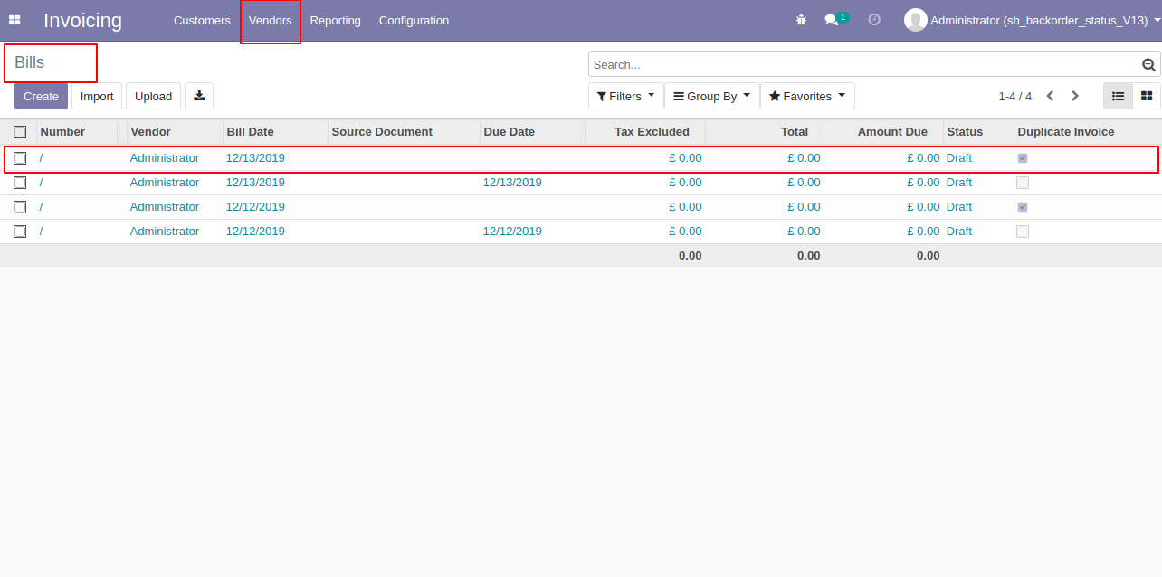Toggle Duplicate Invoice checkbox for due 12/12/2019 row
The height and width of the screenshot is (577, 1162).
1023,232
